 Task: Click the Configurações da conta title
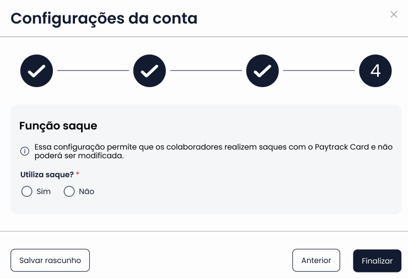pos(104,19)
